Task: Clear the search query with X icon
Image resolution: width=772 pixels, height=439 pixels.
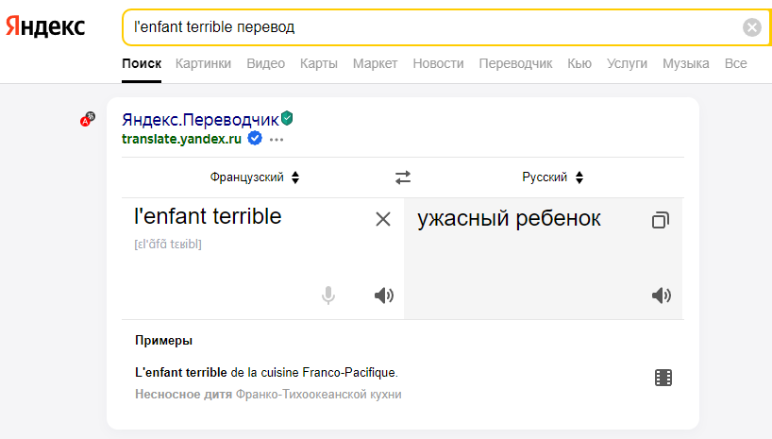Action: point(752,27)
